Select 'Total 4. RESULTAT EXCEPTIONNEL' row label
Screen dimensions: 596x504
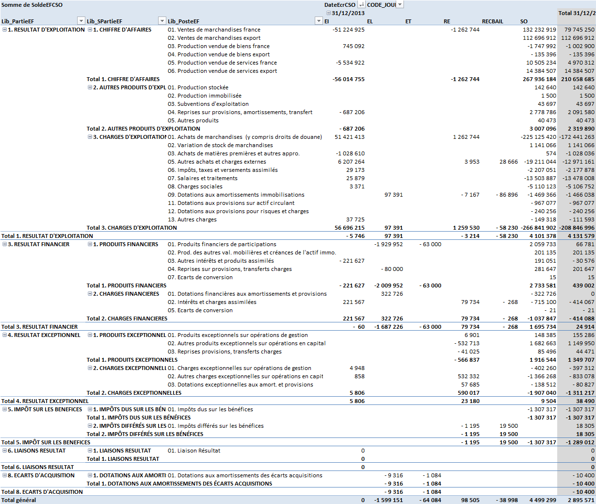tap(45, 401)
